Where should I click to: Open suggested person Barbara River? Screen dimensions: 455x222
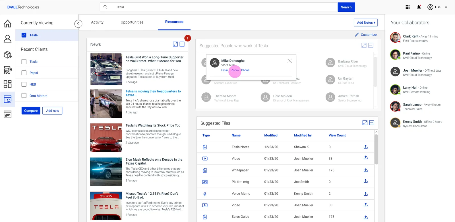[348, 61]
